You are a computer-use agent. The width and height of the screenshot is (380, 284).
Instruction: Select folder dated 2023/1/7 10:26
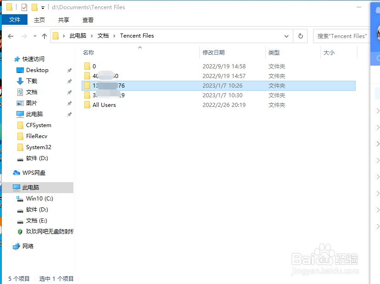click(x=219, y=86)
